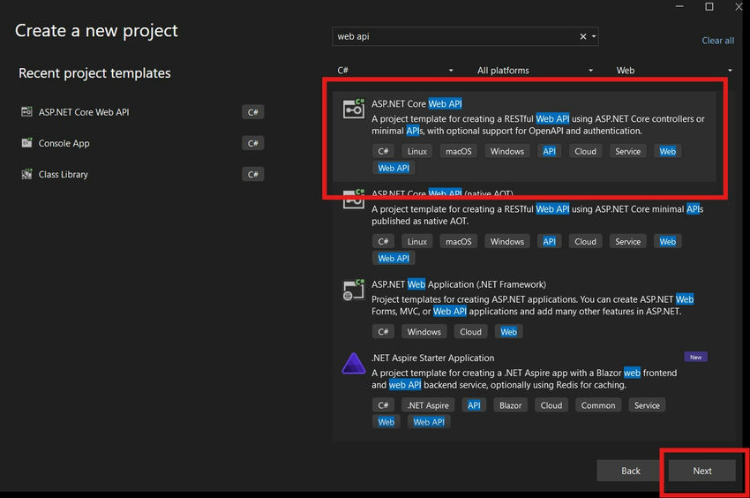Select .NET Aspire Starter Application template title
The height and width of the screenshot is (498, 750).
(x=432, y=358)
